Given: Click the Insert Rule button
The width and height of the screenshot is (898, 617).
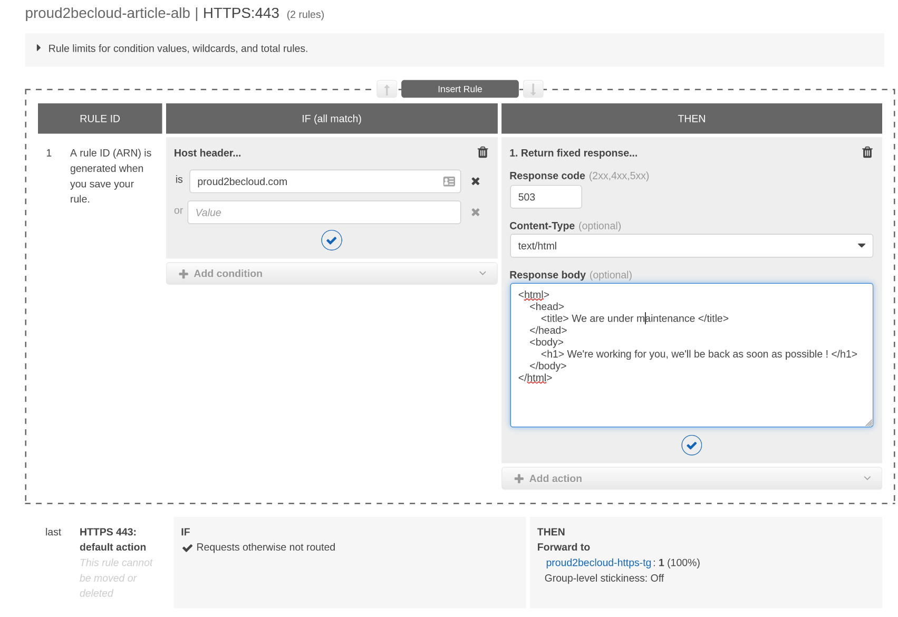Looking at the screenshot, I should tap(459, 89).
